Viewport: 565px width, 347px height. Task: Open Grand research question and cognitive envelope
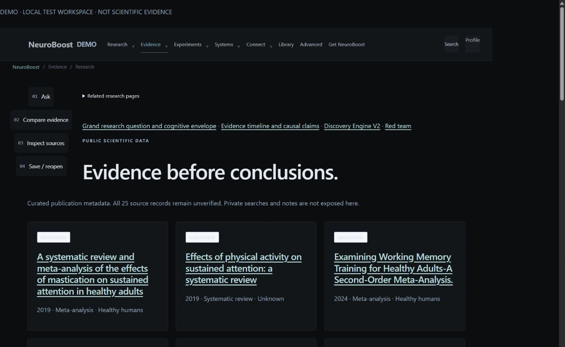pos(149,126)
